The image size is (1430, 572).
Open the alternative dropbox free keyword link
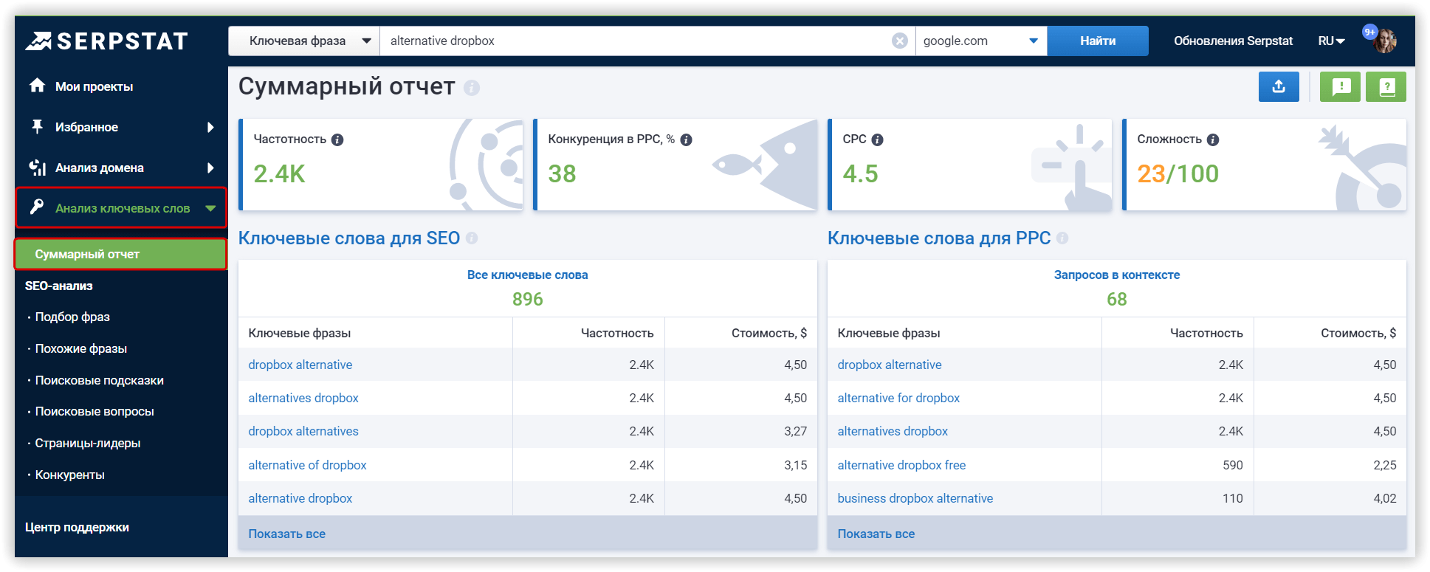(901, 465)
